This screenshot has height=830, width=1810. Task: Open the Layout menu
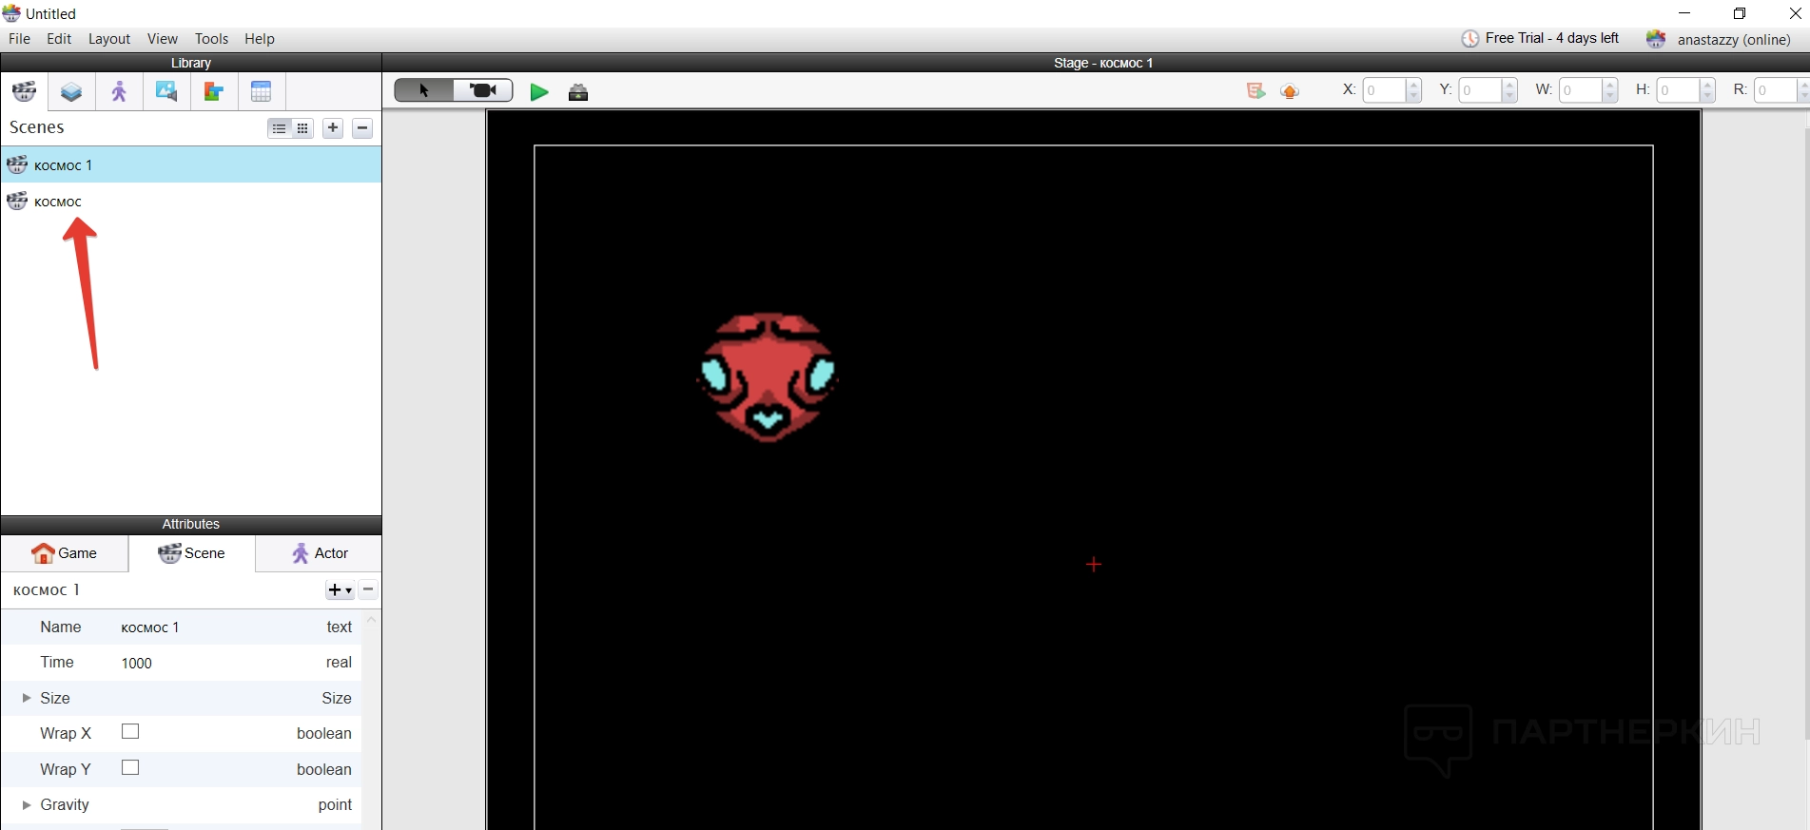pyautogui.click(x=109, y=39)
